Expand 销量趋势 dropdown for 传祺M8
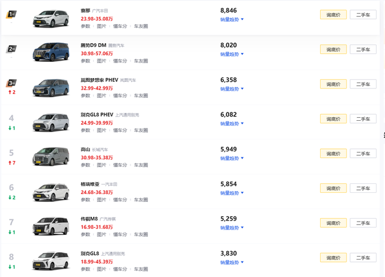The height and width of the screenshot is (277, 385). coord(232,228)
